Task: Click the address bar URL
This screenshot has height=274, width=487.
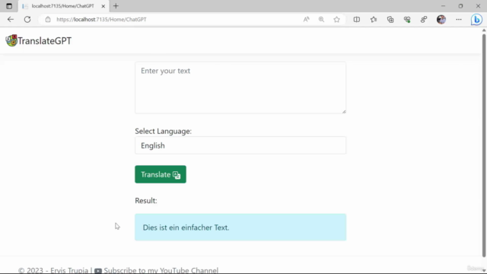Action: 101,19
